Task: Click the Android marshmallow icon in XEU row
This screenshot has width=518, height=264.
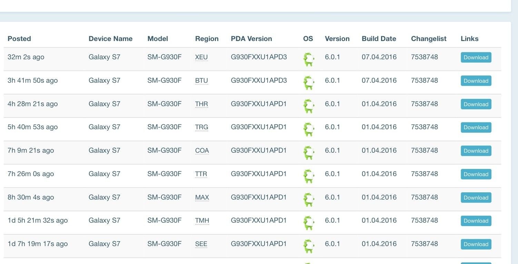Action: click(309, 60)
